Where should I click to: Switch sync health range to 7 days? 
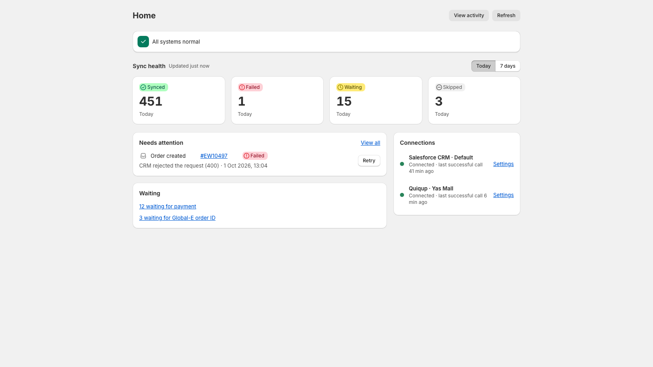[x=508, y=66]
